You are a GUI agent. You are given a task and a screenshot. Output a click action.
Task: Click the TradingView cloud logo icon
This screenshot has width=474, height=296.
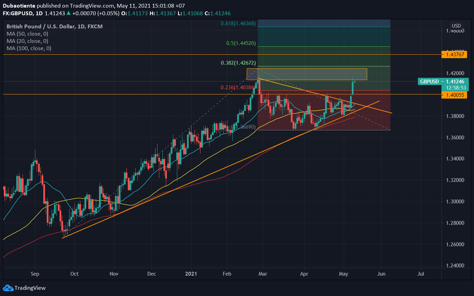point(8,288)
